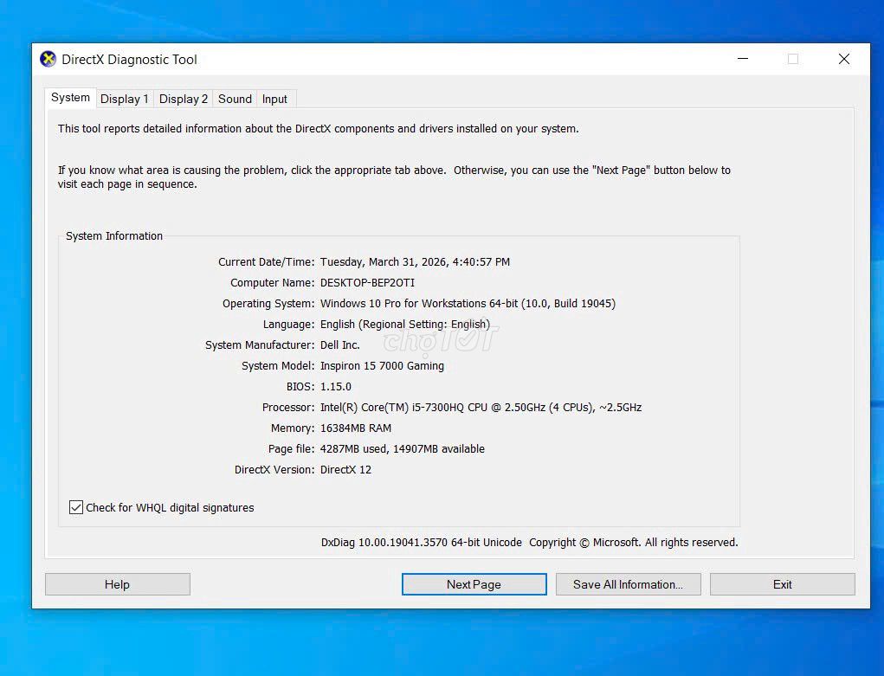Viewport: 884px width, 676px height.
Task: Click the Processor label
Action: [288, 407]
